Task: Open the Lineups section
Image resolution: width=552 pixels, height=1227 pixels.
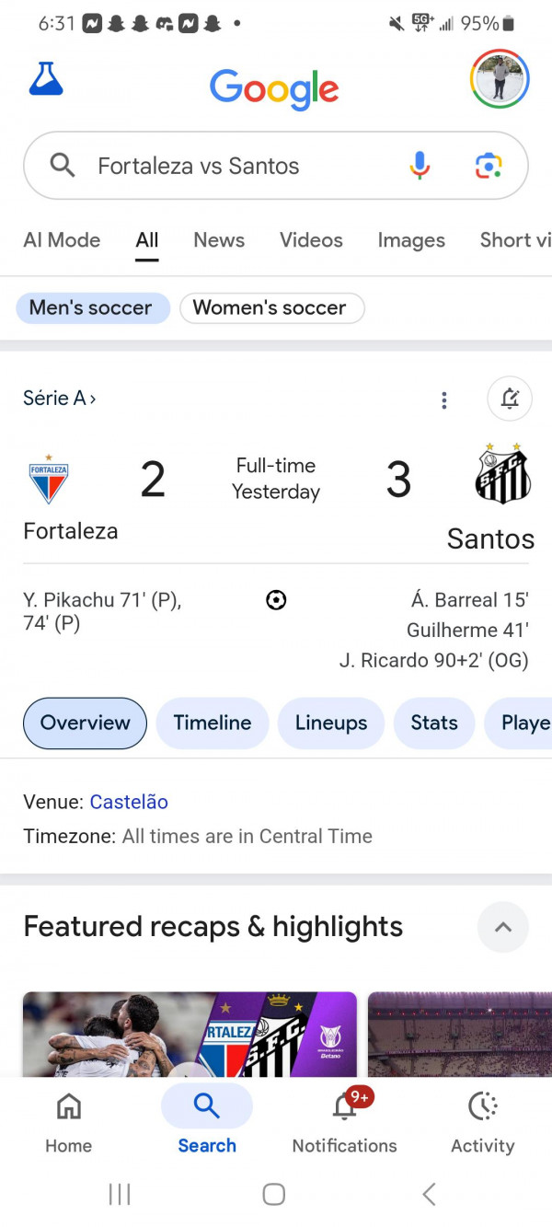Action: coord(331,723)
